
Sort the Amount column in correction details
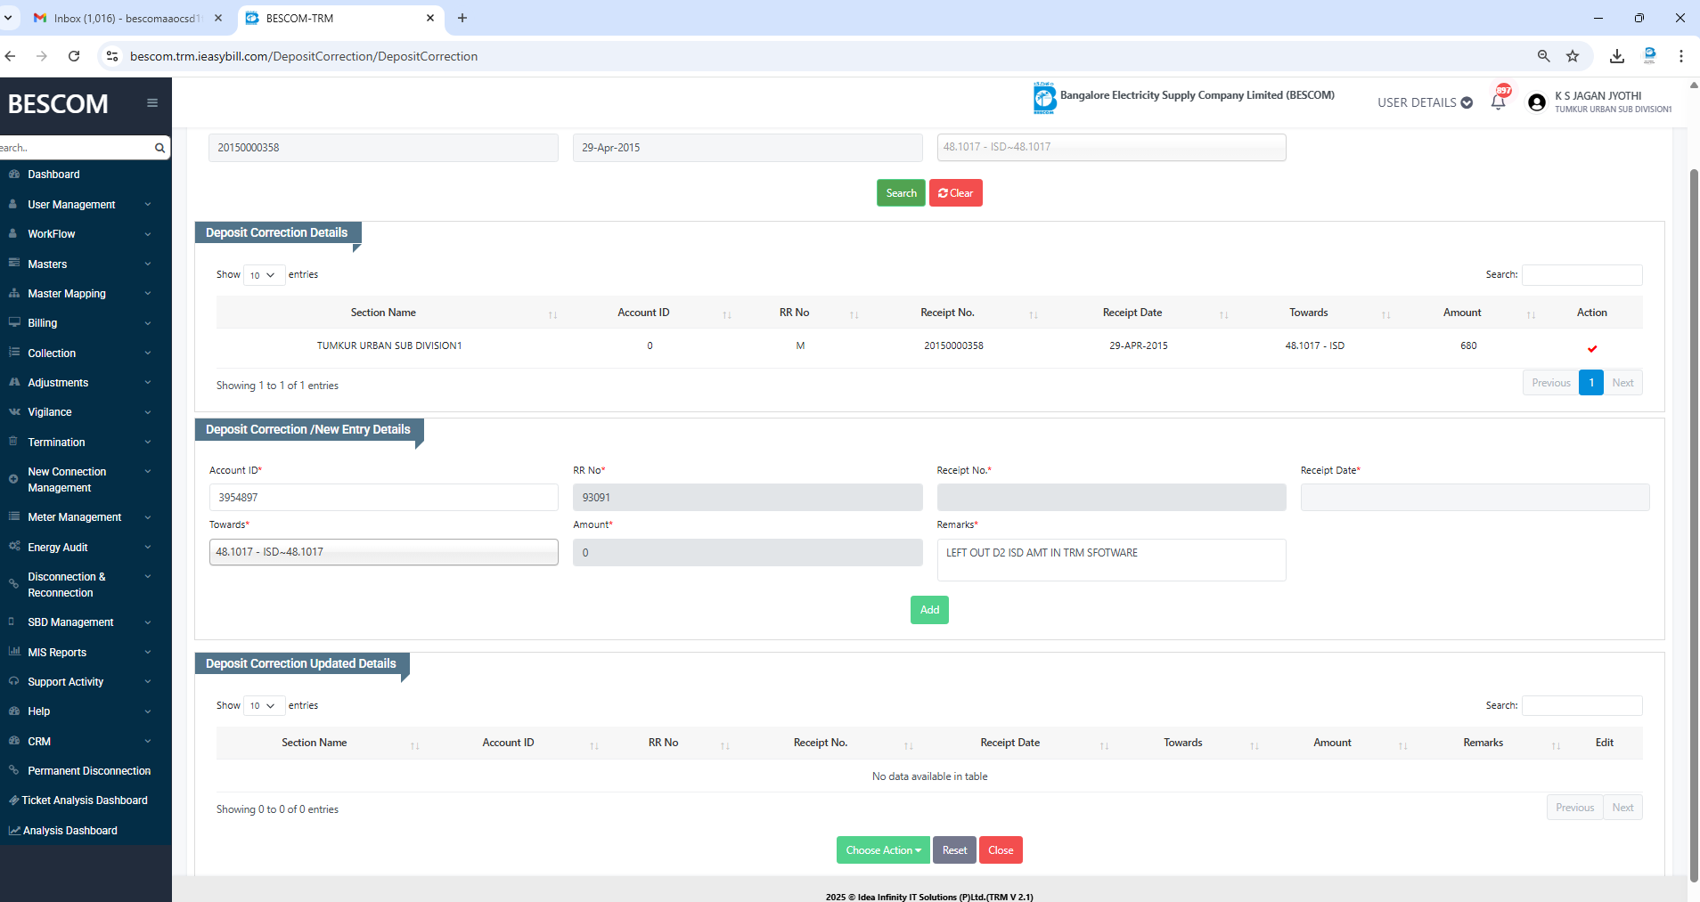click(1461, 313)
